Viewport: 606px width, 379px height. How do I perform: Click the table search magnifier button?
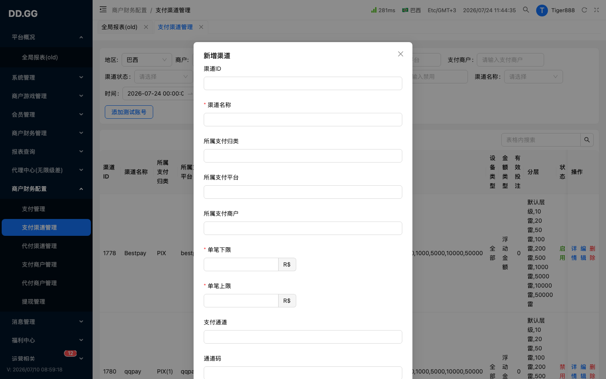587,140
